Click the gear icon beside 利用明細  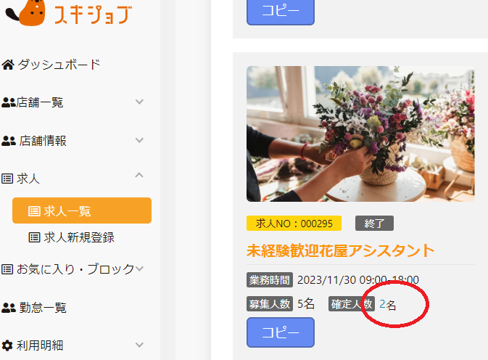[x=7, y=345]
